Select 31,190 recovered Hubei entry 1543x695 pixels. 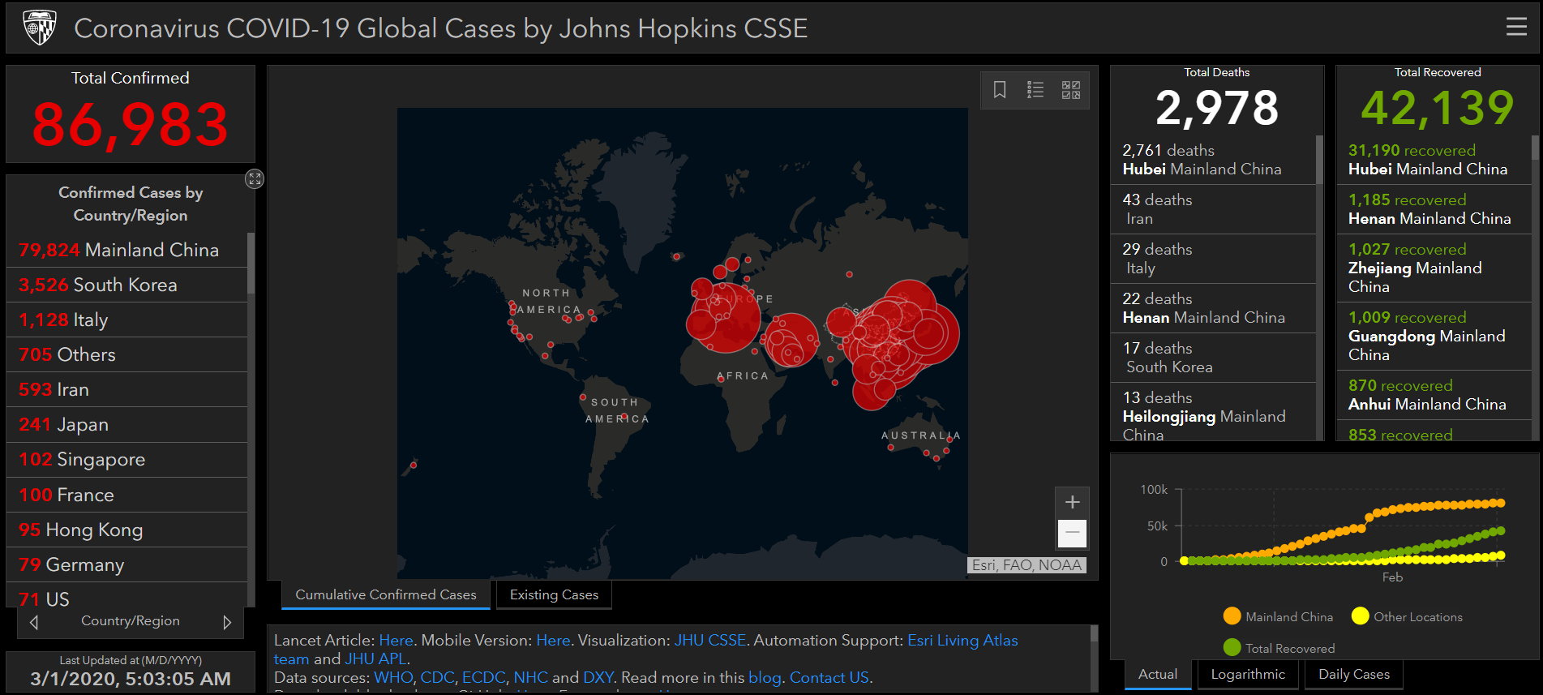(x=1434, y=160)
